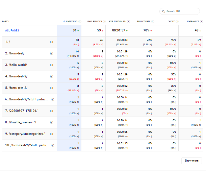Focus the Search URL input field
The height and width of the screenshot is (171, 206).
182,11
